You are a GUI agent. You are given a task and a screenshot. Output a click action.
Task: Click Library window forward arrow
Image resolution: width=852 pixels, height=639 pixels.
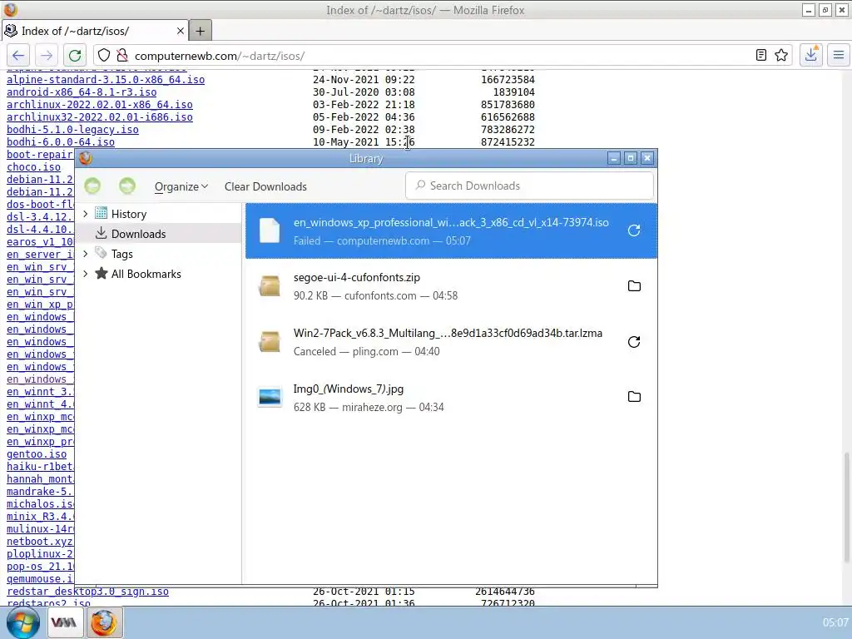(127, 186)
